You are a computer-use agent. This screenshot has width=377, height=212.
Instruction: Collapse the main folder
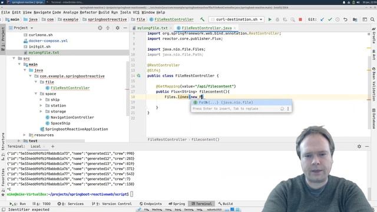19,64
